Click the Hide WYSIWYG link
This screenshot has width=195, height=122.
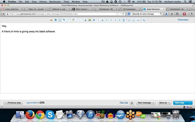coord(33,103)
